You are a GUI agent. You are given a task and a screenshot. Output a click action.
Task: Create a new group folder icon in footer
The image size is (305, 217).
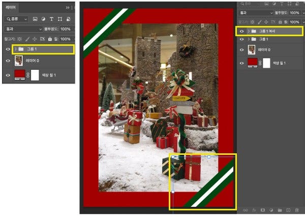coord(280,210)
